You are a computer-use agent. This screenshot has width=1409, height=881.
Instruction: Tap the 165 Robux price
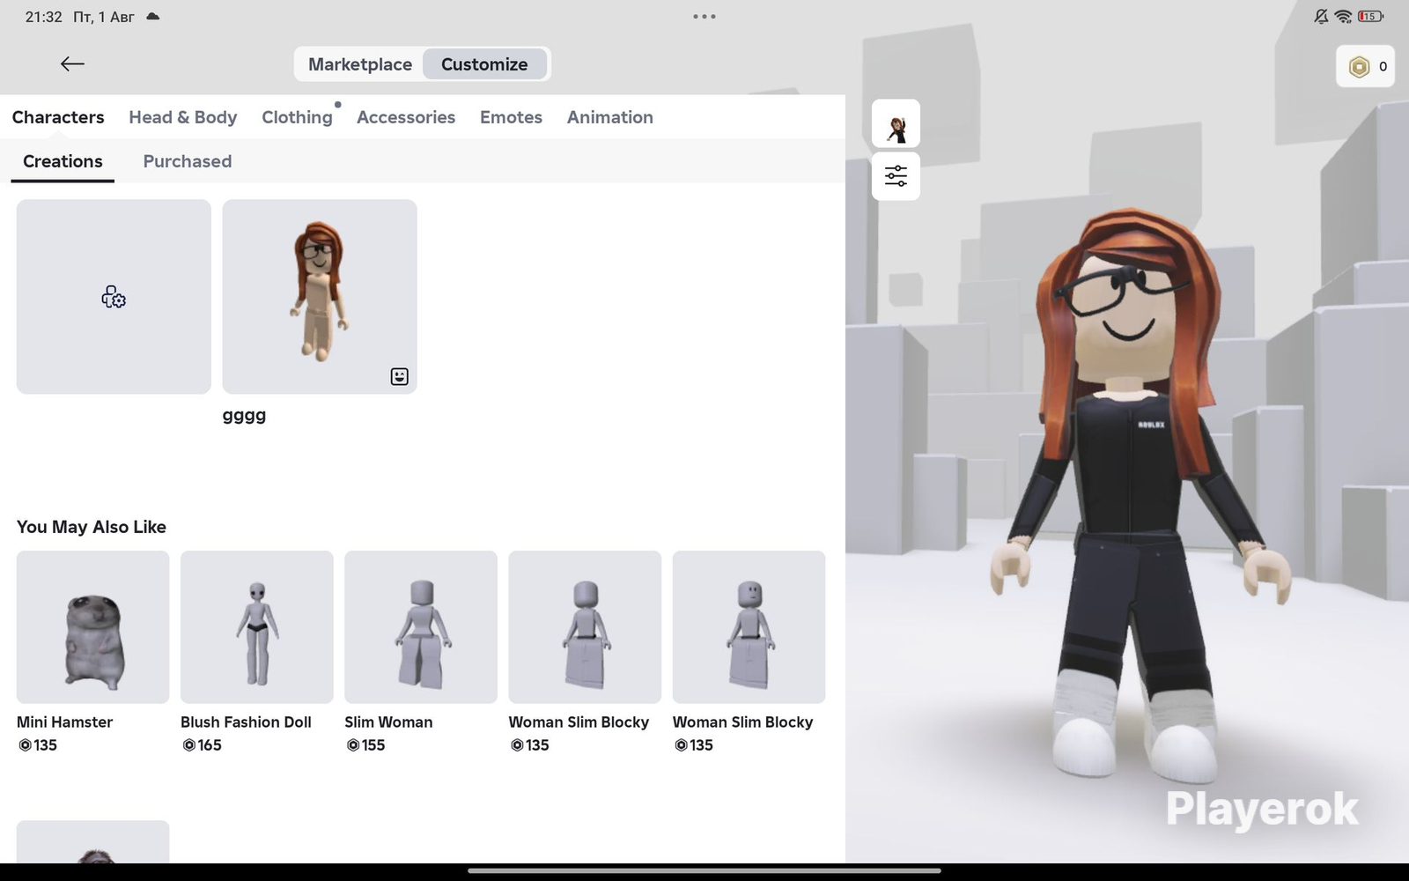[202, 745]
